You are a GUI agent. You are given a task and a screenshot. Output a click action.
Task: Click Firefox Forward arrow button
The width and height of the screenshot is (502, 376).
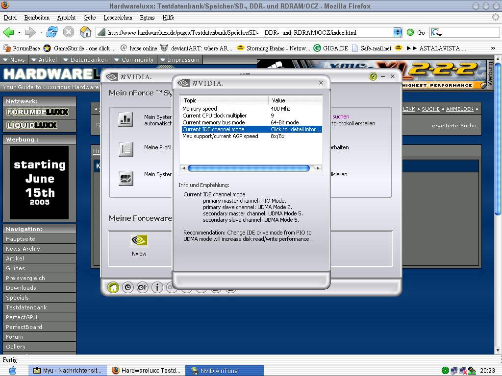coord(30,32)
